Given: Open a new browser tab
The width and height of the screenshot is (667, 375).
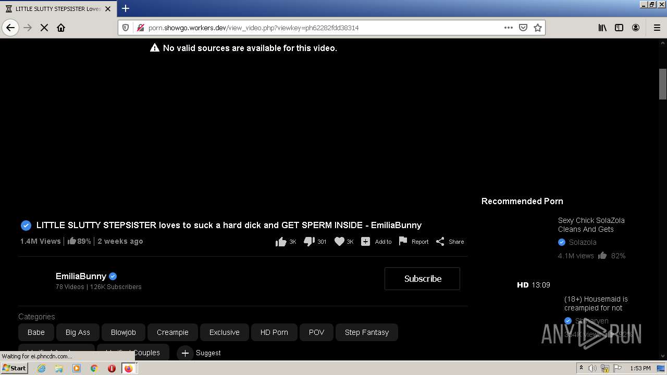Looking at the screenshot, I should click(x=126, y=8).
